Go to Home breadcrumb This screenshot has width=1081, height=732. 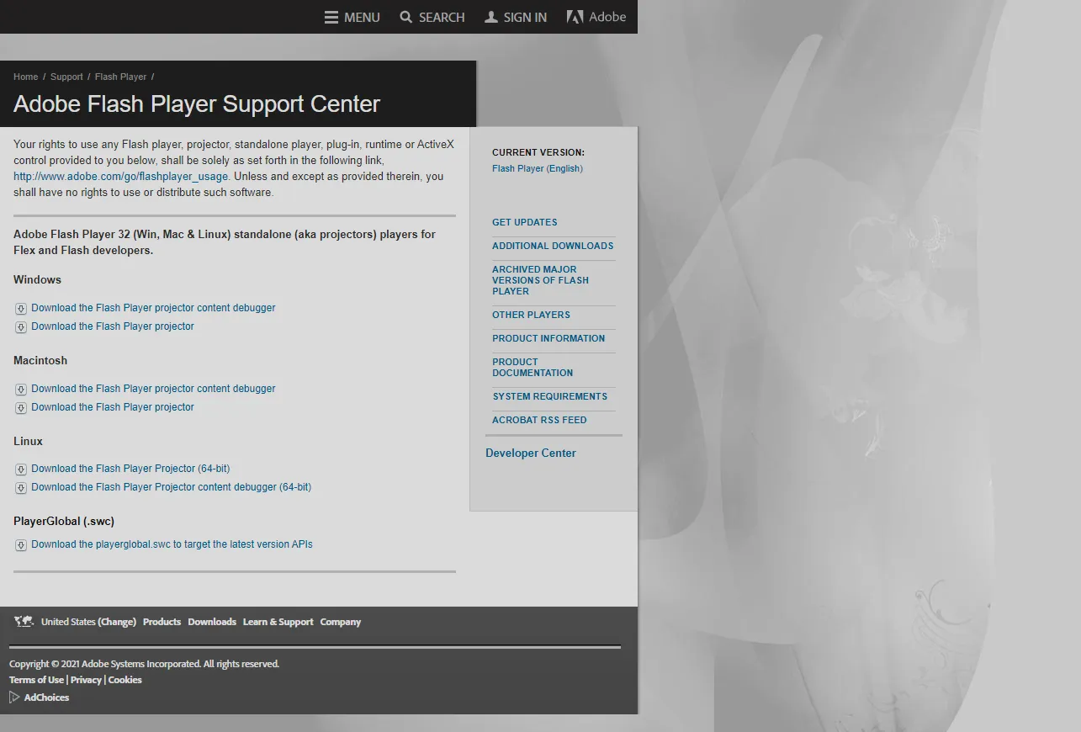pyautogui.click(x=26, y=77)
